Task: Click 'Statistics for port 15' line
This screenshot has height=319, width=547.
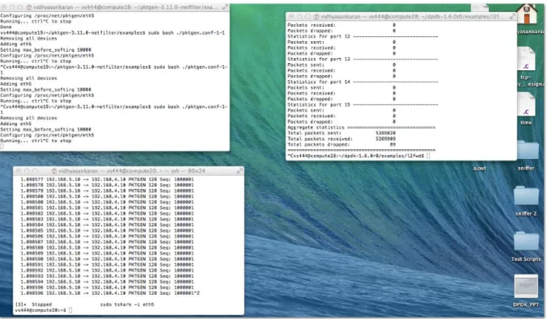Action: point(363,104)
